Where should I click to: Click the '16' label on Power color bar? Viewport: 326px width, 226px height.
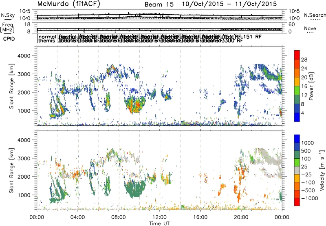coord(304,86)
